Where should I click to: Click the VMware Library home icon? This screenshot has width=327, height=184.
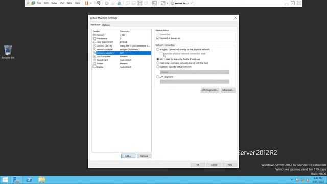click(x=33, y=3)
